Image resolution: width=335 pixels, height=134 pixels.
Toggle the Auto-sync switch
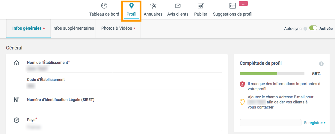pos(313,28)
